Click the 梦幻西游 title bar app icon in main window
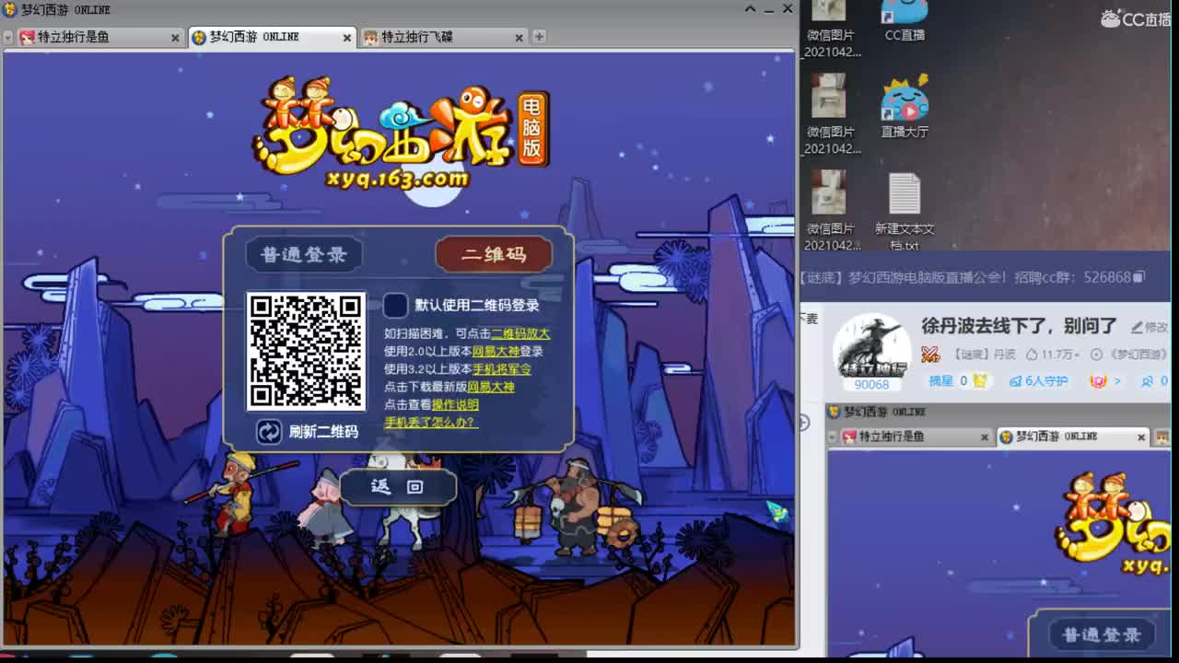Image resolution: width=1179 pixels, height=663 pixels. click(10, 9)
